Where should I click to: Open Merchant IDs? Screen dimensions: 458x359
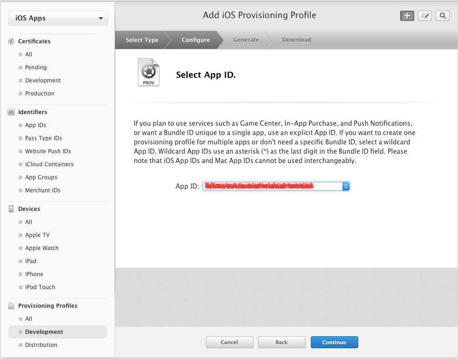[x=43, y=190]
